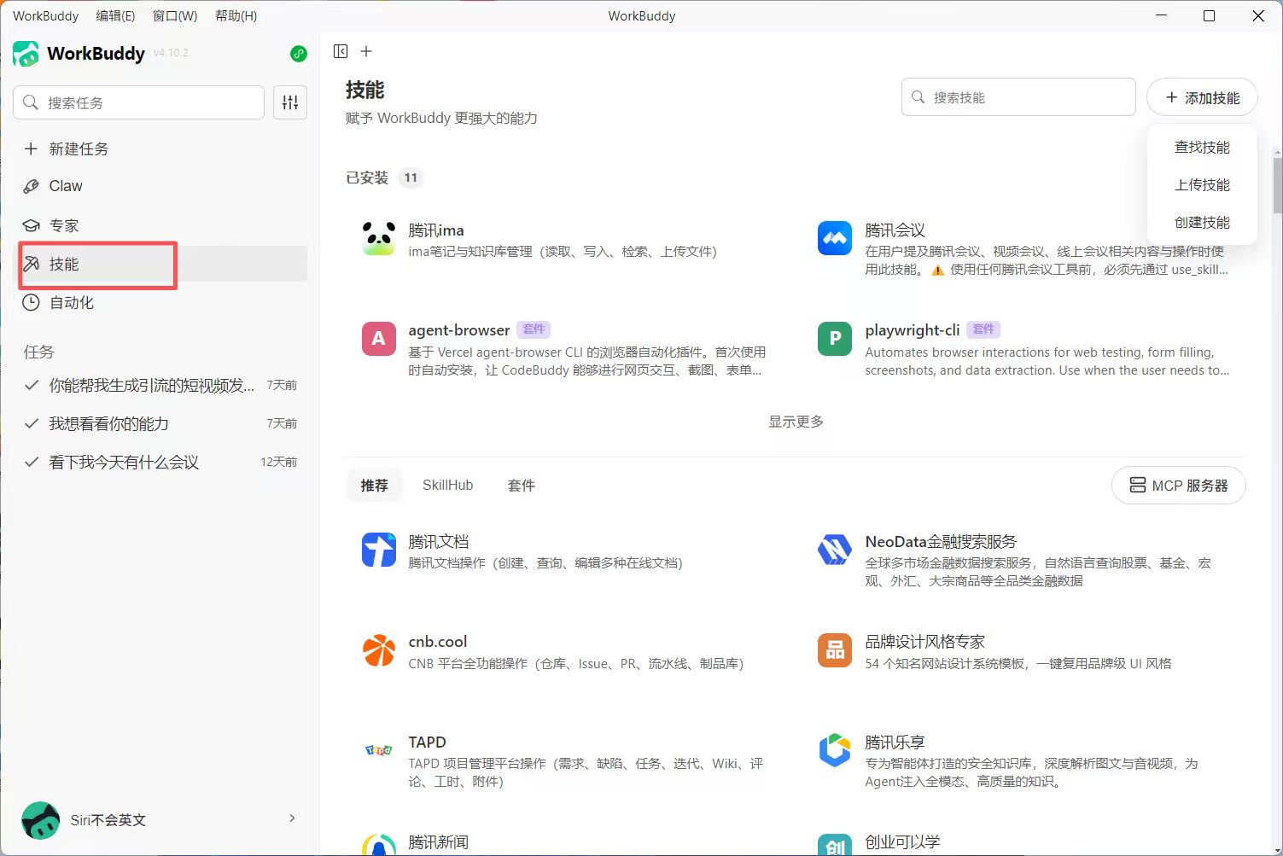Choose 上传技能 from the dropdown
The image size is (1283, 856).
coord(1202,185)
